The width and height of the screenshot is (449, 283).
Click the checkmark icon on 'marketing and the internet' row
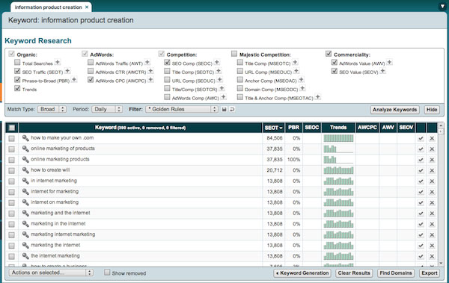[x=421, y=214]
